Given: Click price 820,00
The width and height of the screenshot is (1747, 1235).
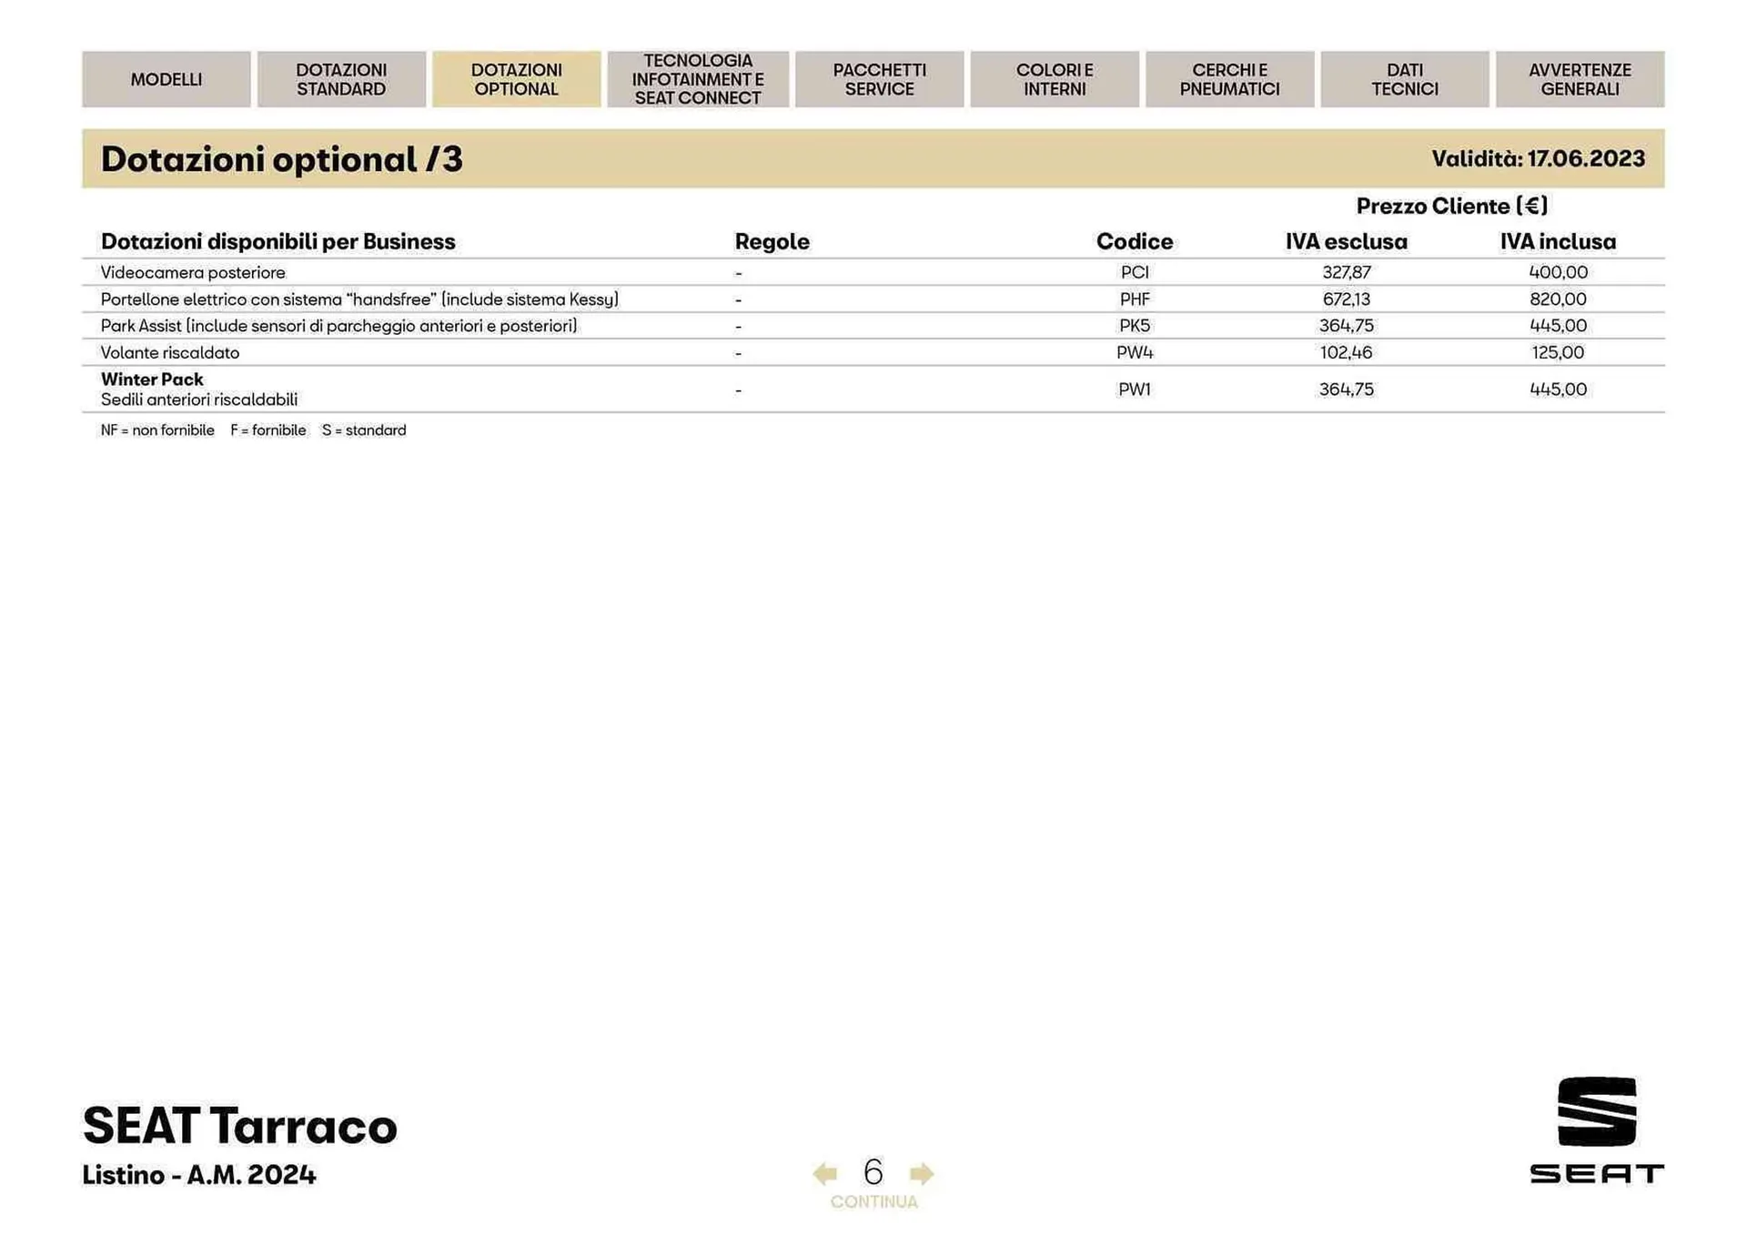Looking at the screenshot, I should (x=1559, y=299).
